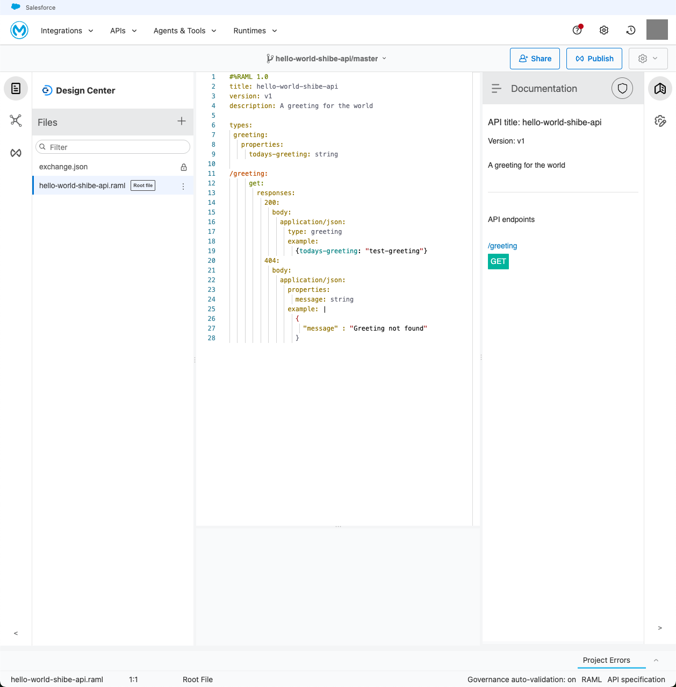Image resolution: width=676 pixels, height=687 pixels.
Task: Click the lock icon beside exchange.json
Action: coord(184,167)
